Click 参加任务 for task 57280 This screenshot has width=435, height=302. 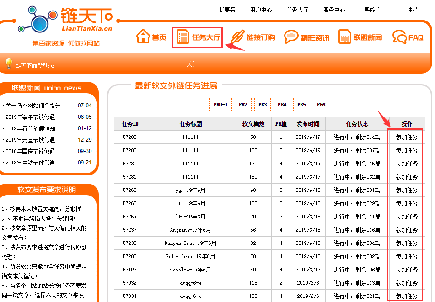tap(407, 164)
